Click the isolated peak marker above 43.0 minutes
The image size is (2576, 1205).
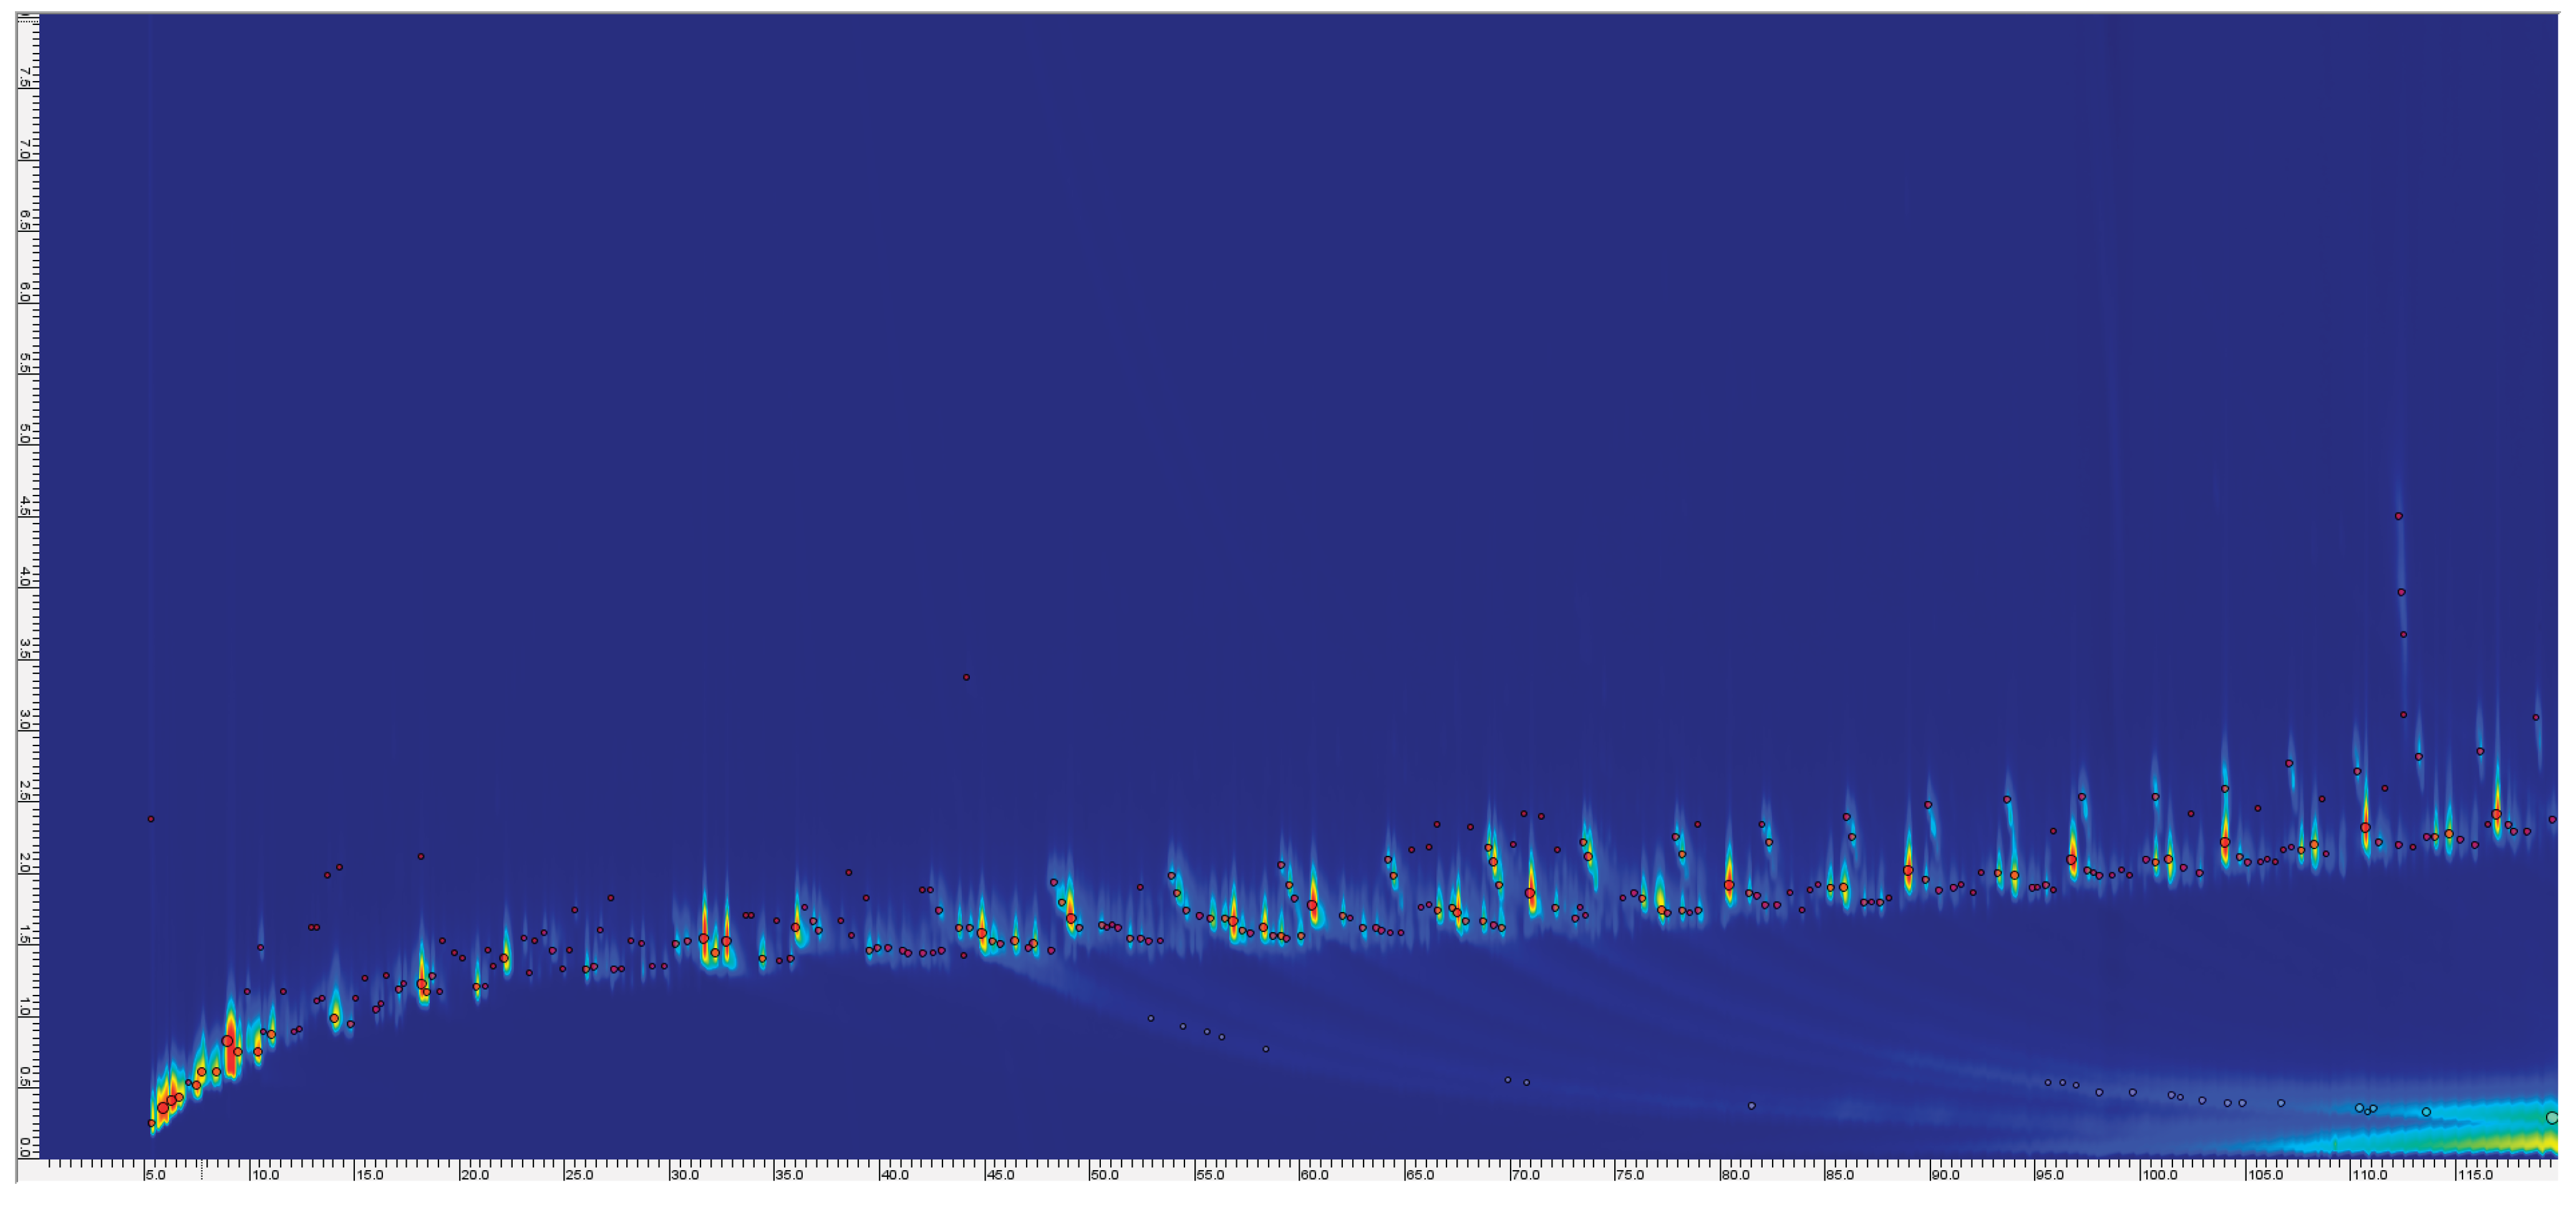click(967, 678)
